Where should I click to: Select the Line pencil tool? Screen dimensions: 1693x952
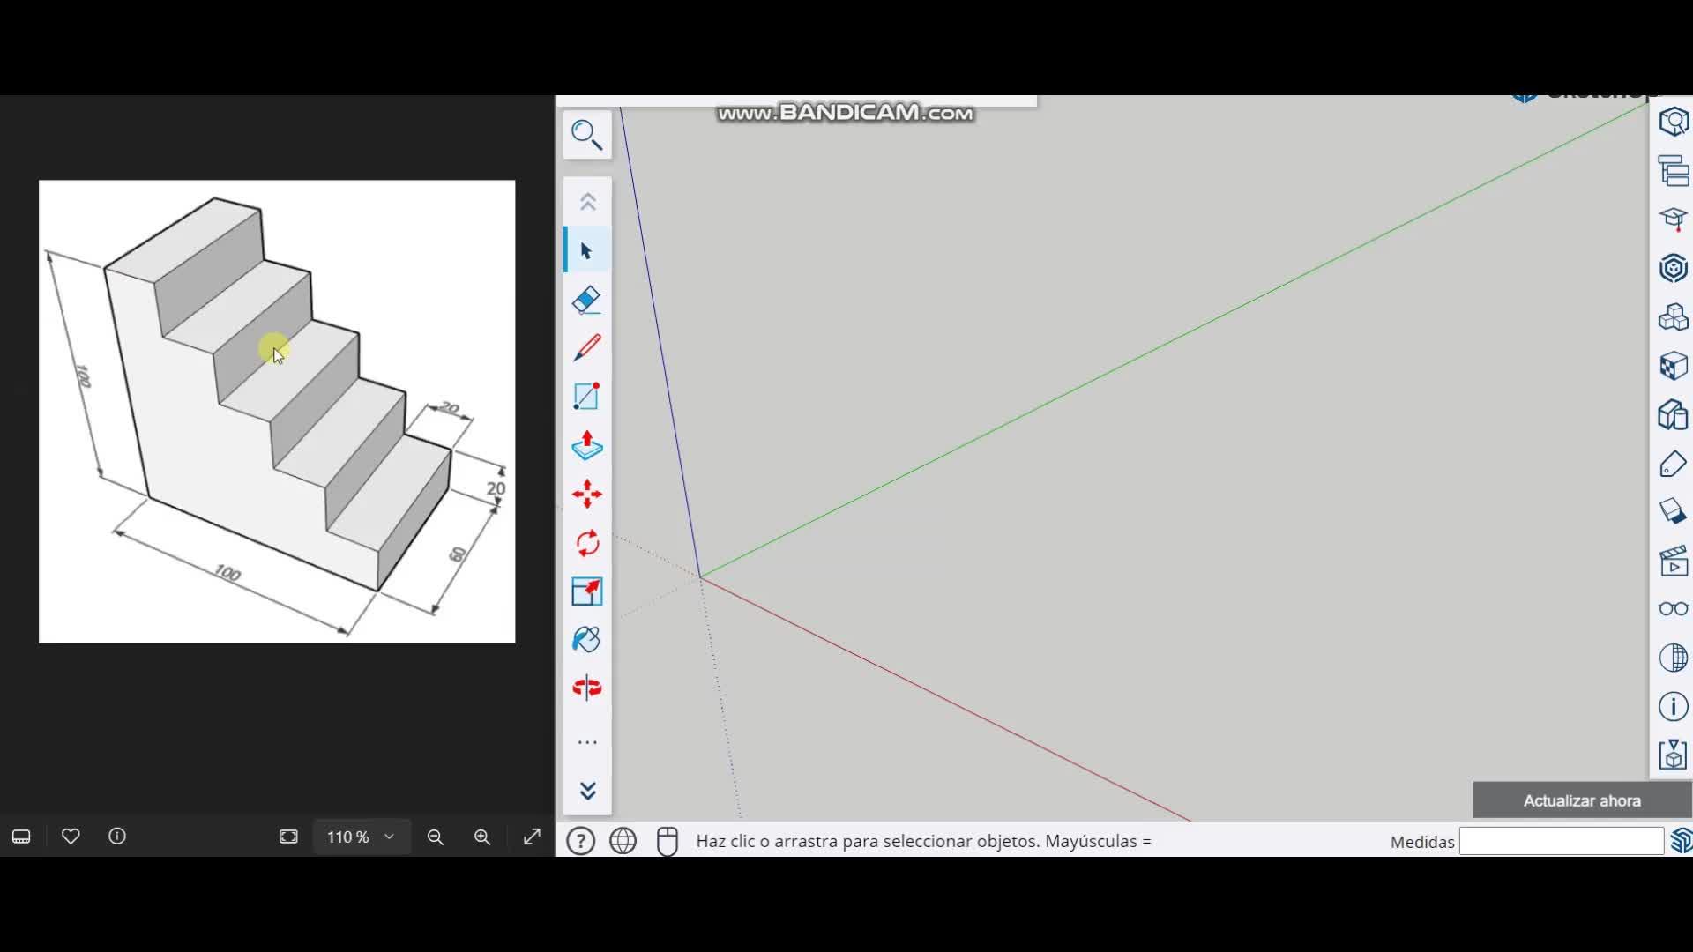(586, 348)
